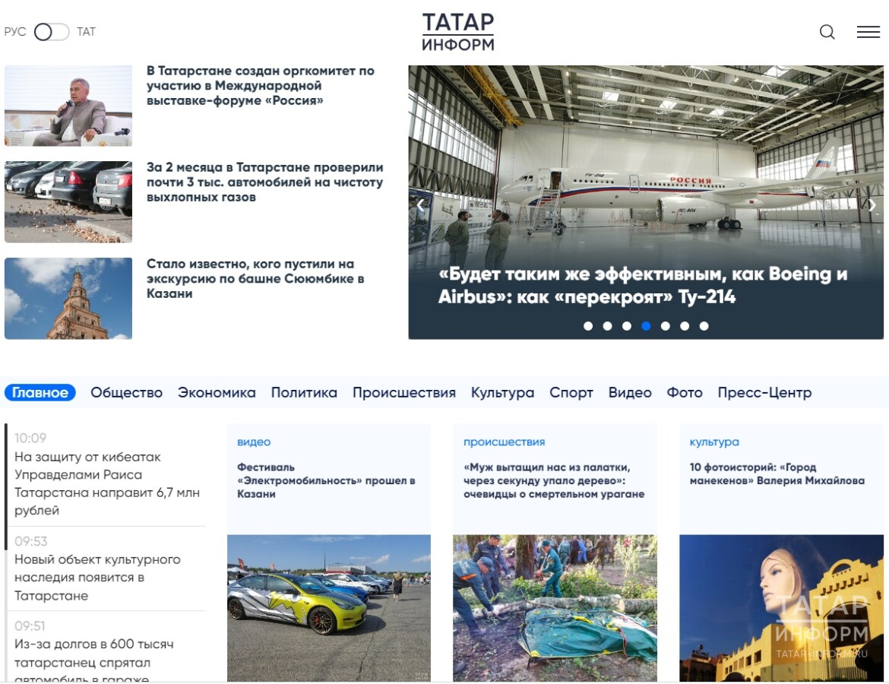Open the 09:53 cultural heritage news item
Image resolution: width=889 pixels, height=684 pixels.
[x=97, y=577]
